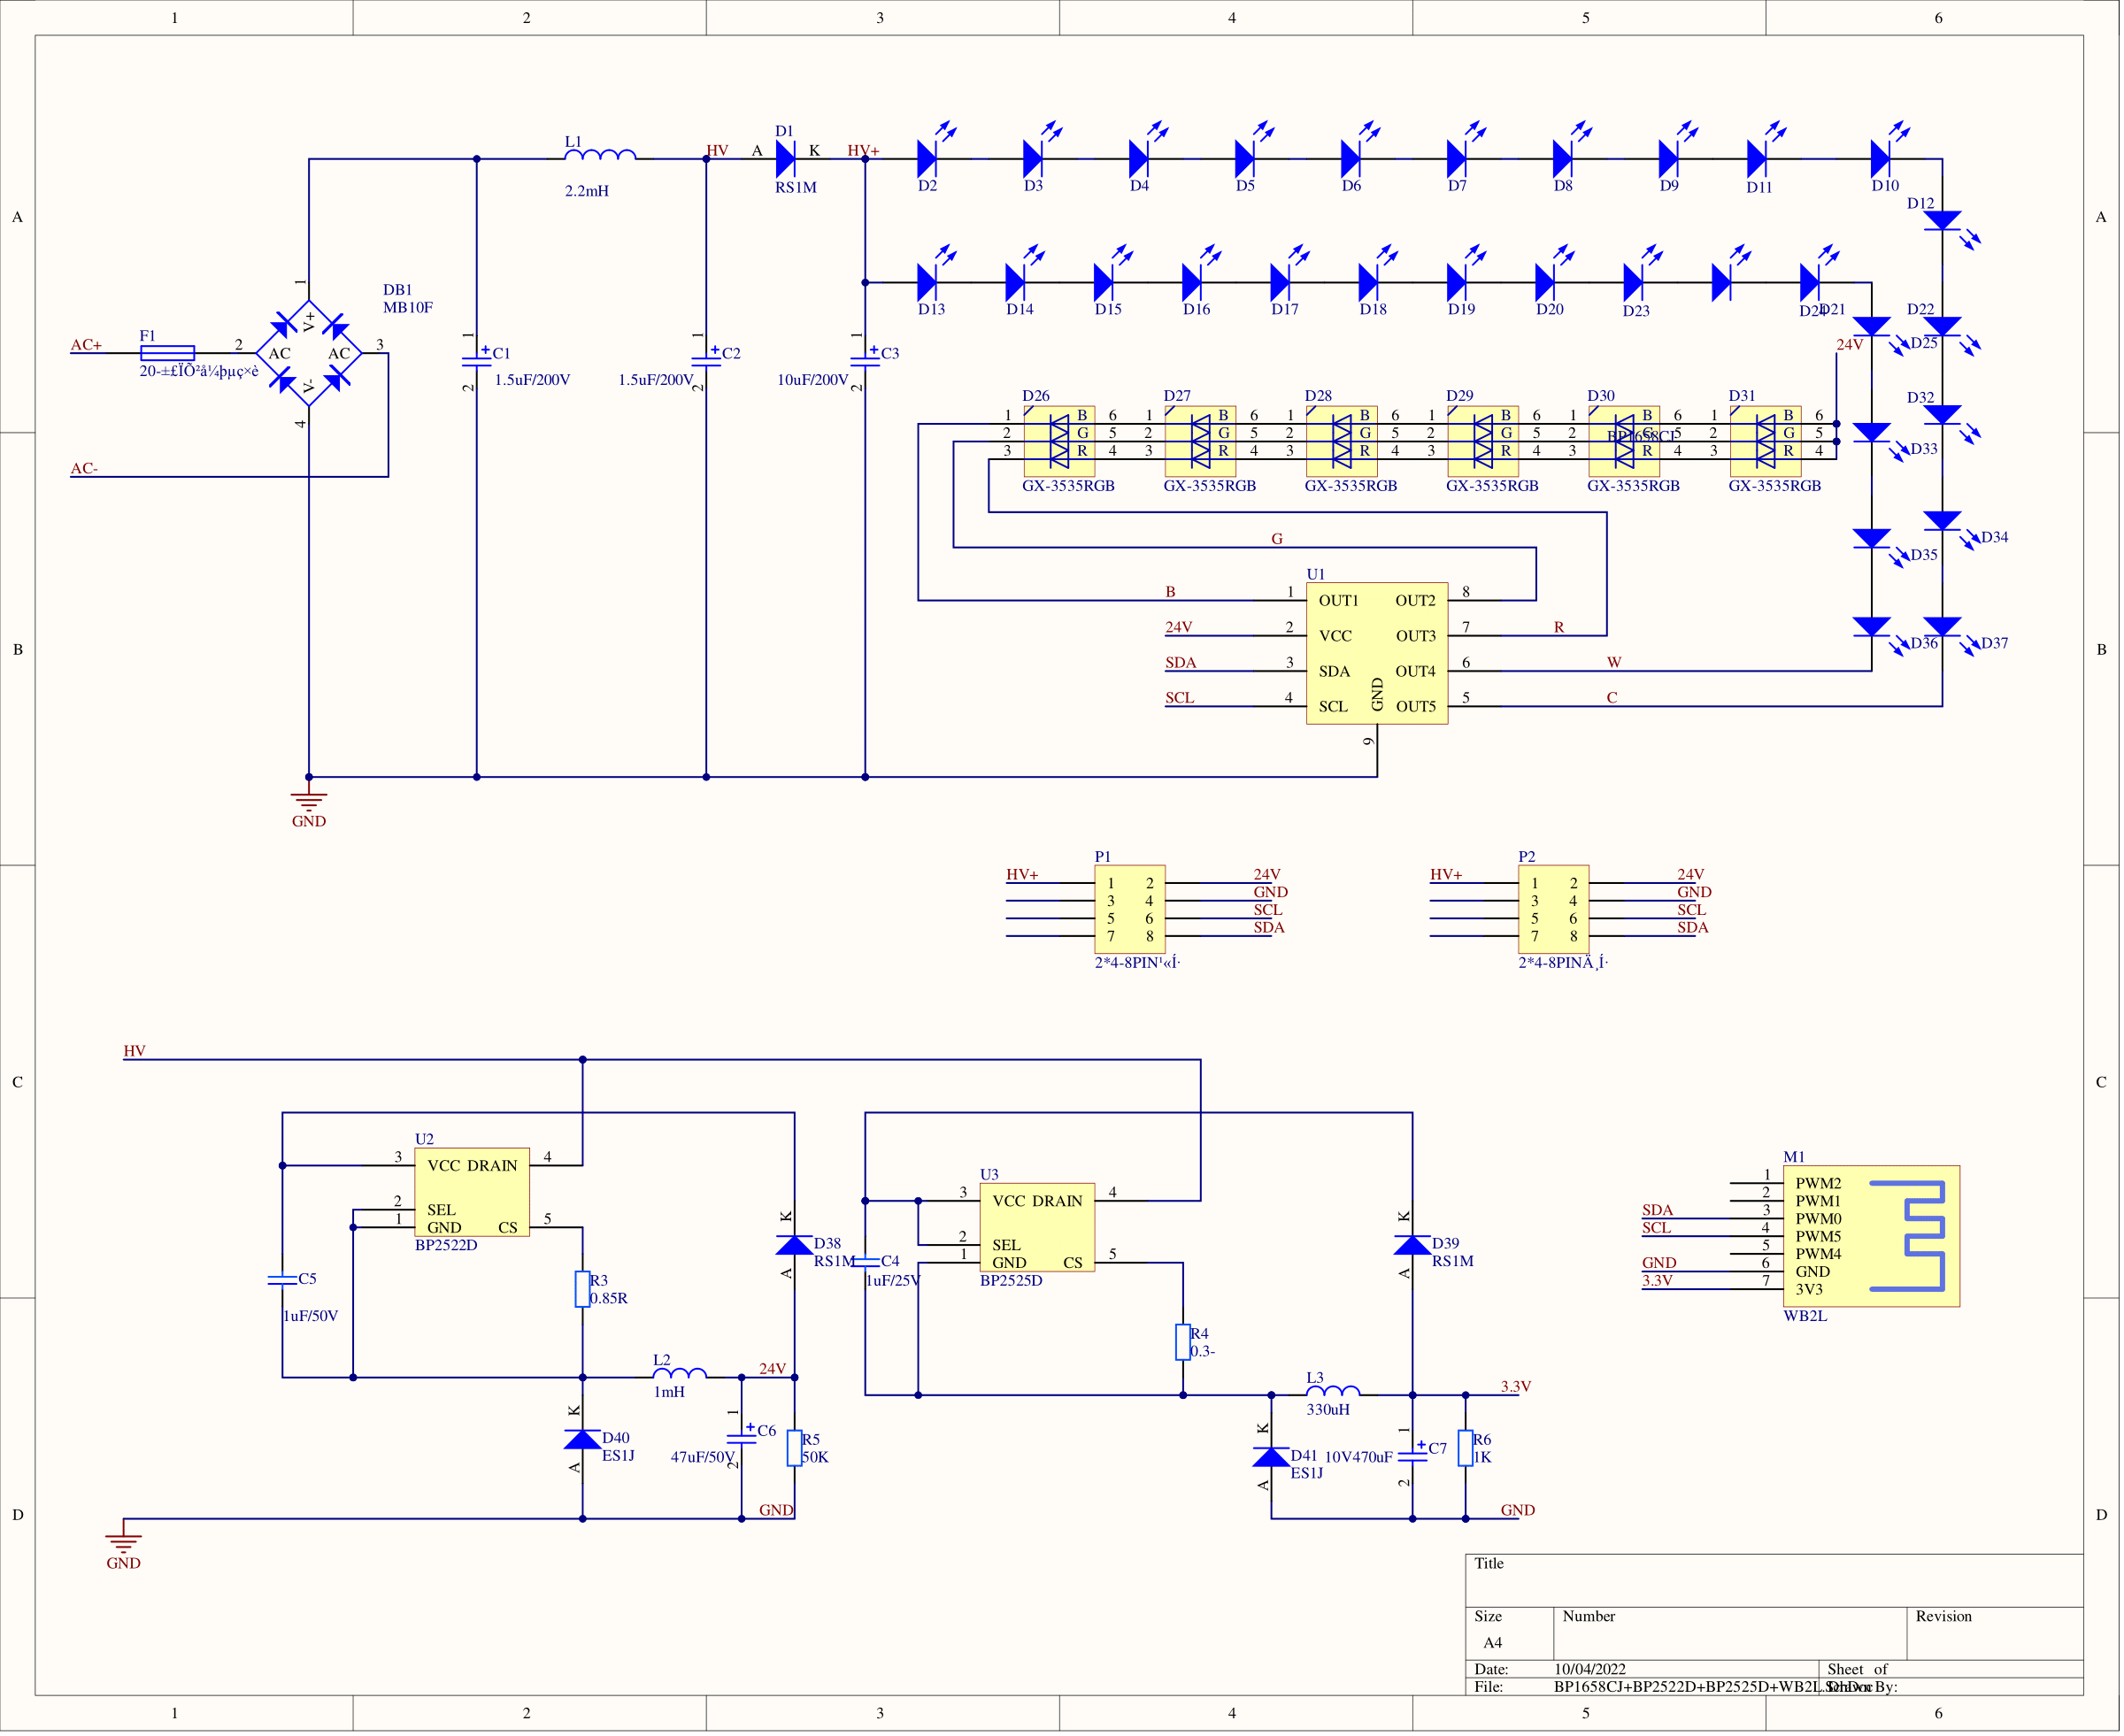Image resolution: width=2124 pixels, height=1736 pixels.
Task: Select the AC+ net label
Action: 86,345
